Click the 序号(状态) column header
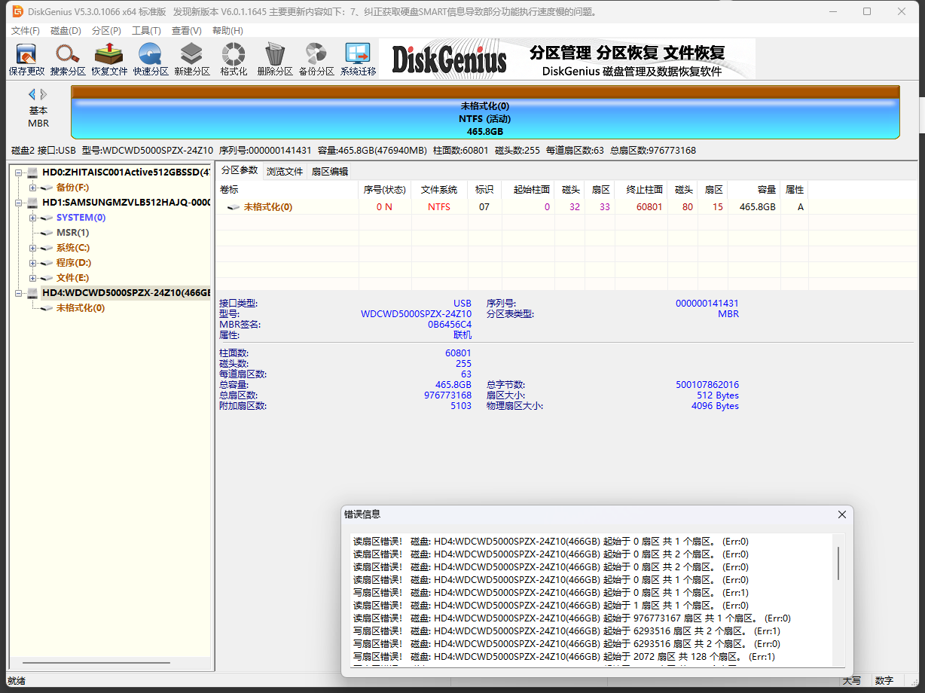The image size is (925, 693). (385, 189)
